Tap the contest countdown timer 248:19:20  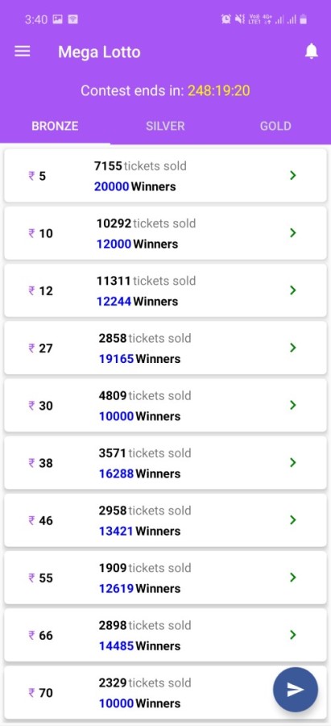(x=219, y=90)
